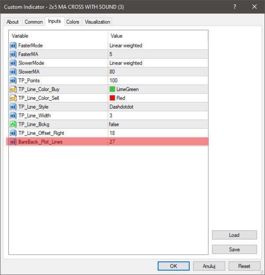The width and height of the screenshot is (265, 275).
Task: Select the TP_Points variable name
Action: 29,81
